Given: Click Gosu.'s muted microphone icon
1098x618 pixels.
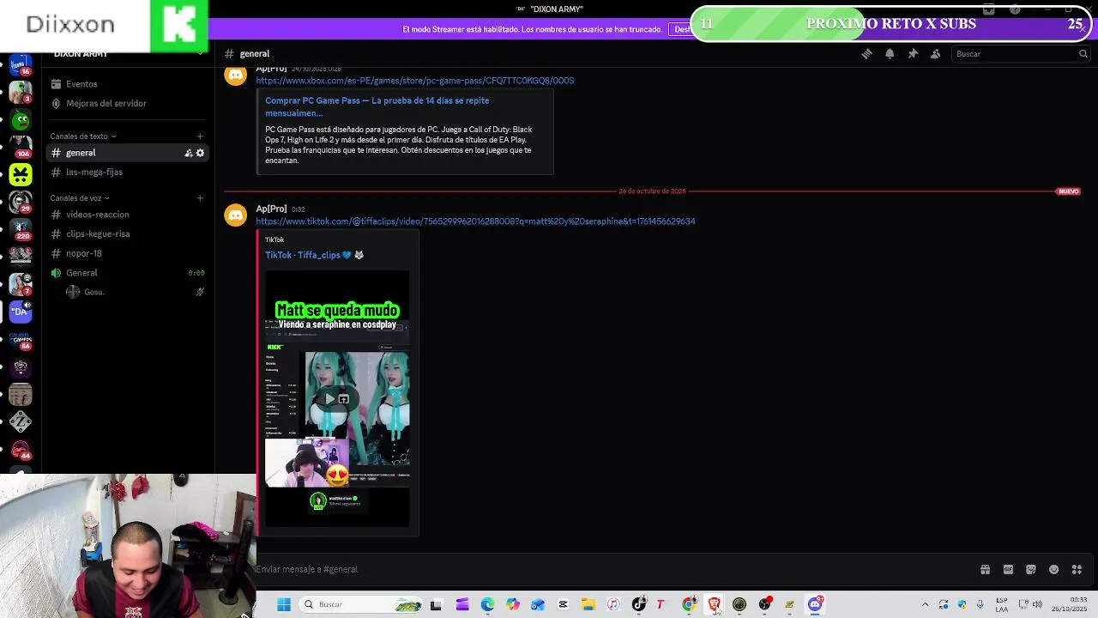Looking at the screenshot, I should tap(200, 292).
